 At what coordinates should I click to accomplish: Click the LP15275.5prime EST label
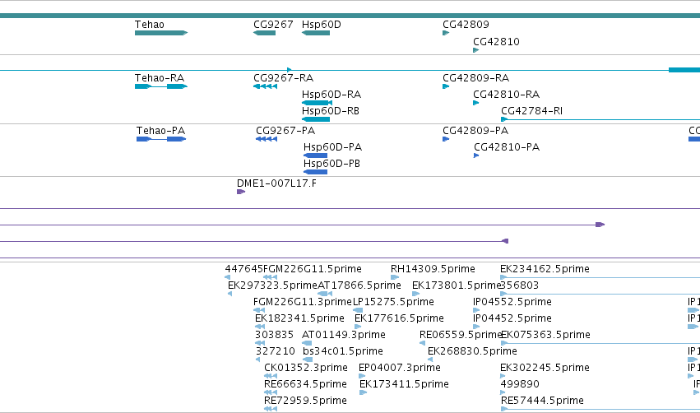point(393,302)
